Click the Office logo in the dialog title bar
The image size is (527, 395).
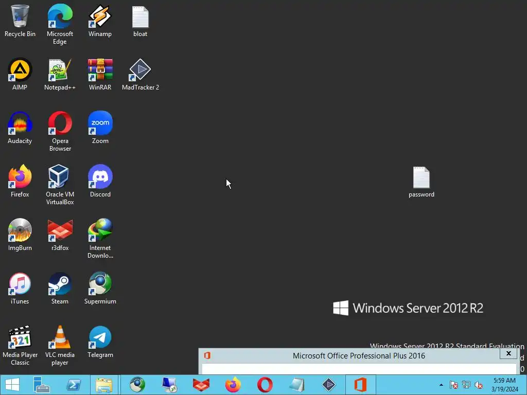point(207,356)
